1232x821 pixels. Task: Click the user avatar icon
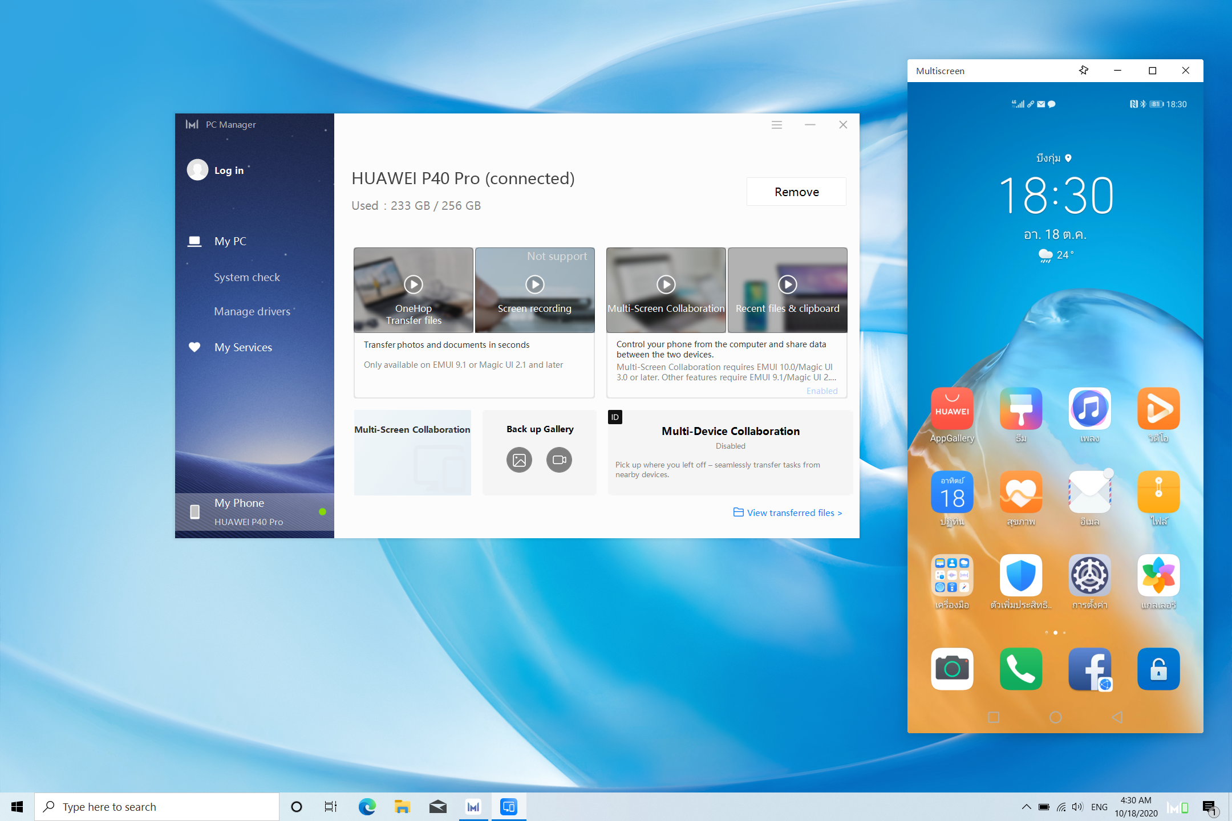[197, 170]
